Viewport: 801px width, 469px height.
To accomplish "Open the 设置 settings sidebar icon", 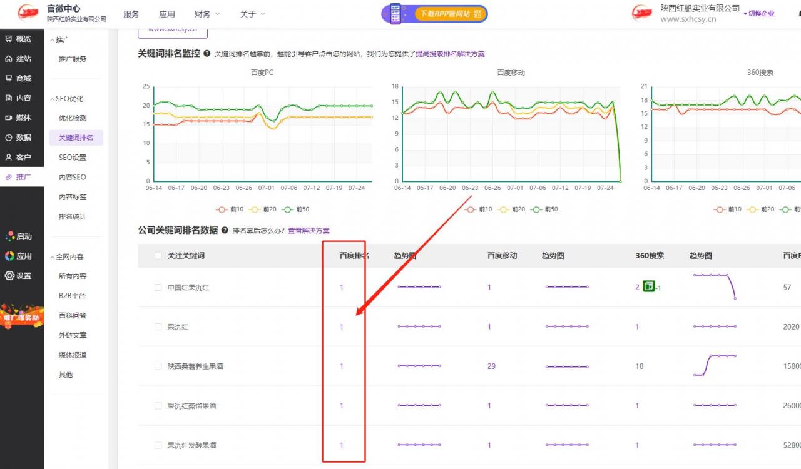I will 22,275.
